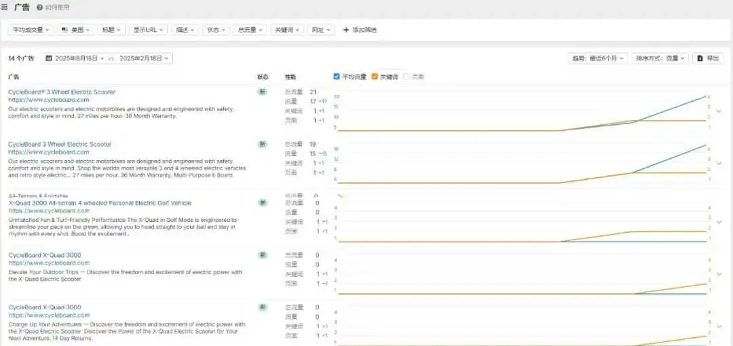Open the hamburger menu icon
This screenshot has height=346, width=733.
(4, 7)
